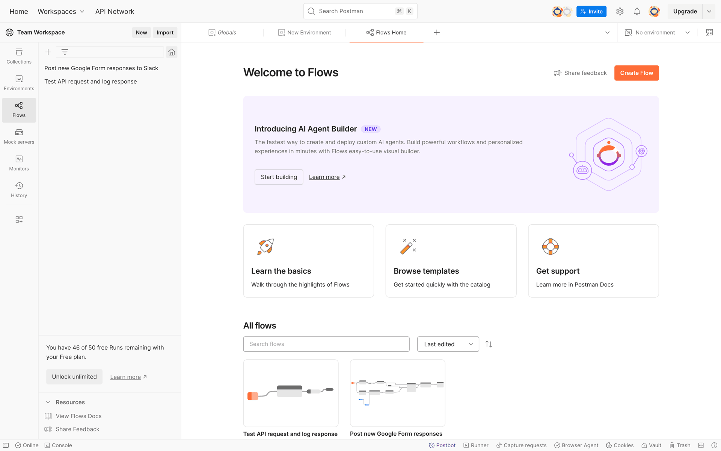Open View Flows Docs resource link
This screenshot has height=451, width=721.
(x=73, y=416)
